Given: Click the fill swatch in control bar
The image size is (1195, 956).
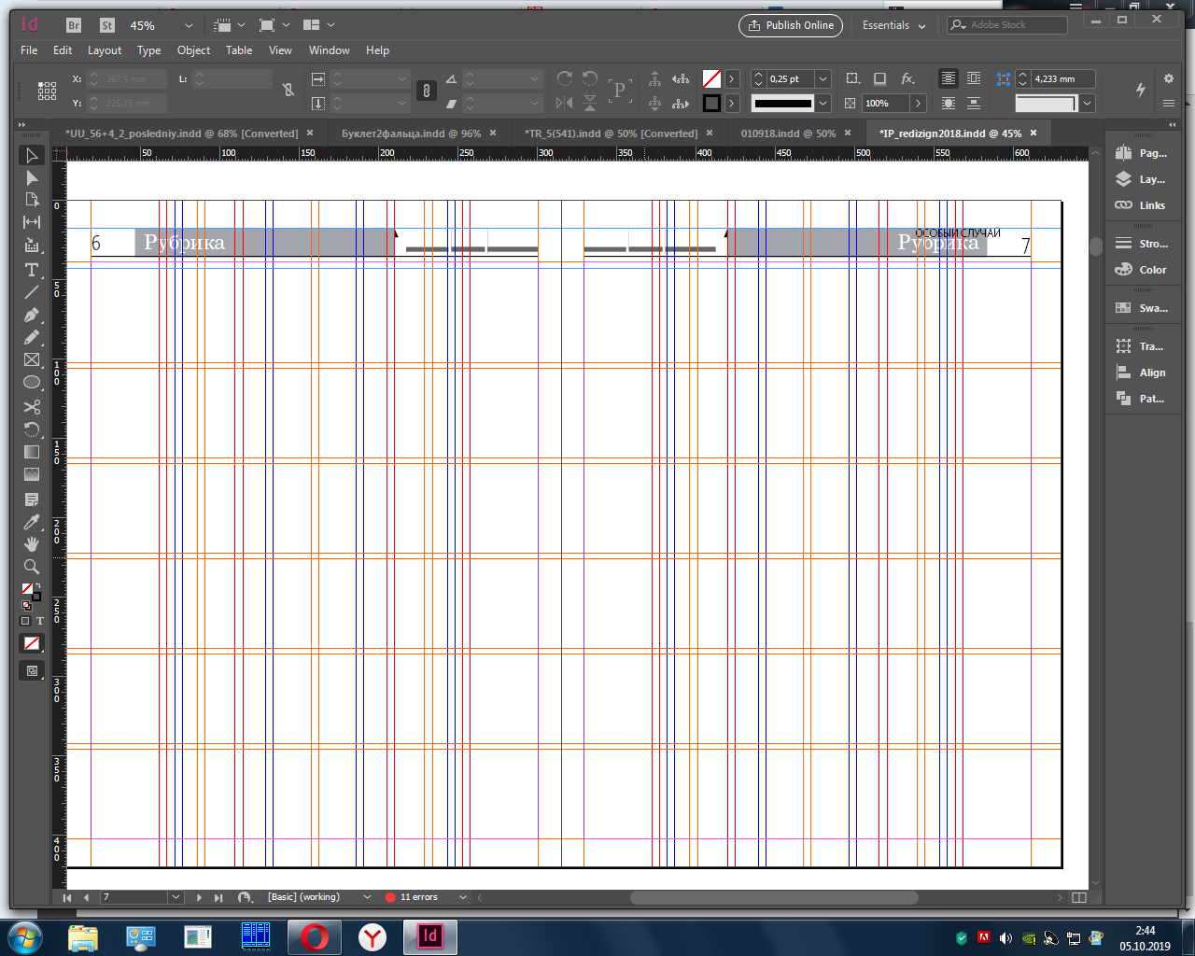Looking at the screenshot, I should 711,79.
